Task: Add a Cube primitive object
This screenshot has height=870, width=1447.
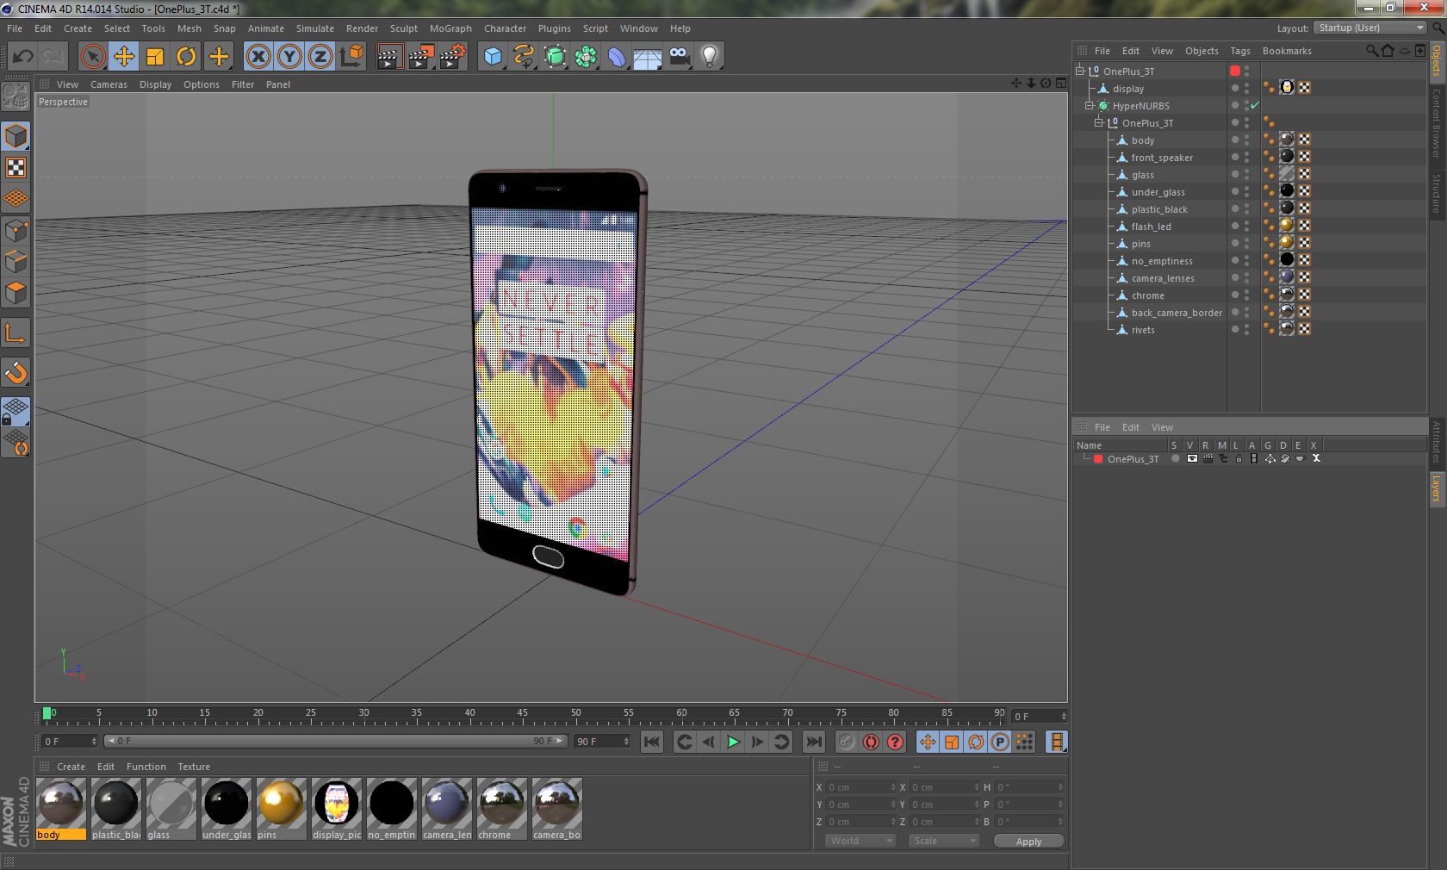Action: (x=493, y=57)
